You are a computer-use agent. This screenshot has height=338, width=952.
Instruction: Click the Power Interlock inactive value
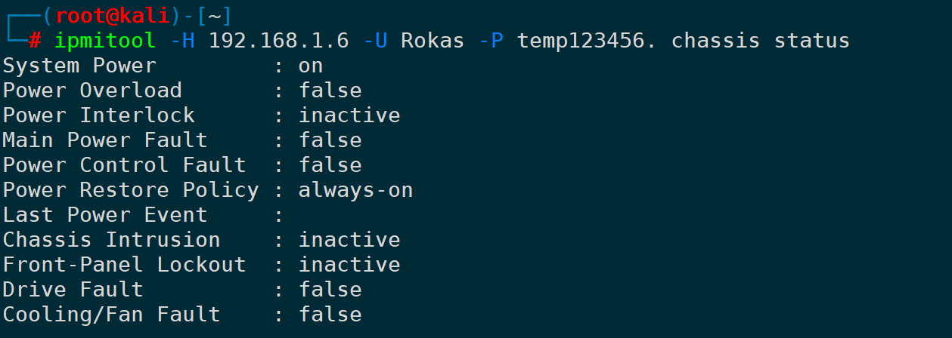349,115
